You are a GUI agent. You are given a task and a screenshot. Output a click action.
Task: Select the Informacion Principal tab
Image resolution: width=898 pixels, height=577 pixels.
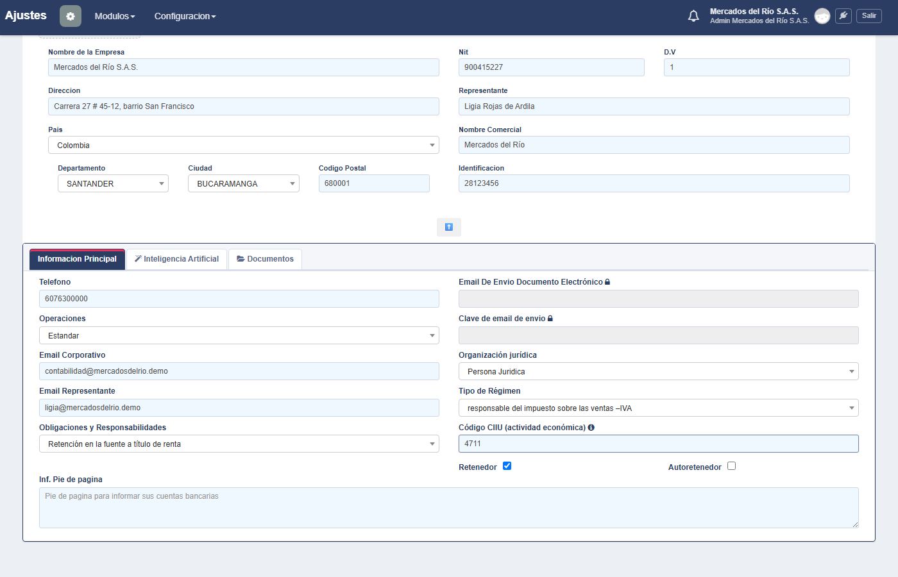point(77,259)
